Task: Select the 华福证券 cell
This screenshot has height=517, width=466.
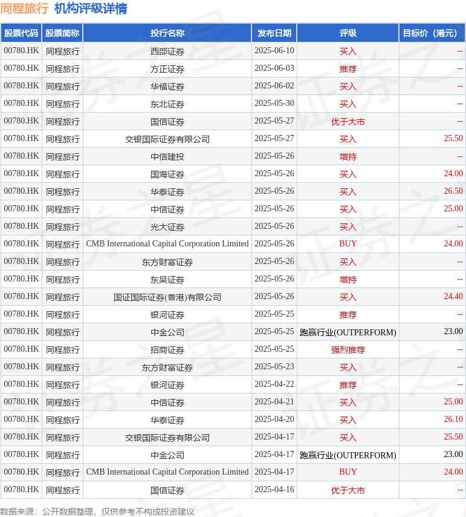Action: (x=167, y=87)
